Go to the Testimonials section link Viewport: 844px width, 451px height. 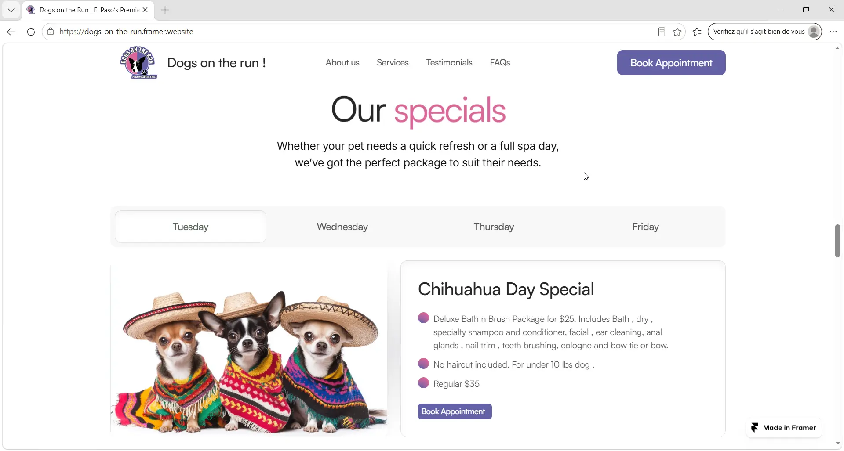449,62
